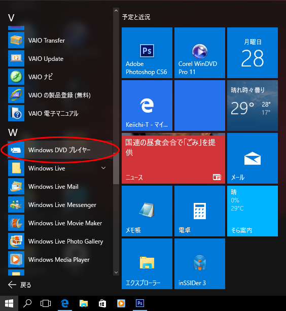
Task: Open VAIO Transfer app icon
Action: click(16, 40)
